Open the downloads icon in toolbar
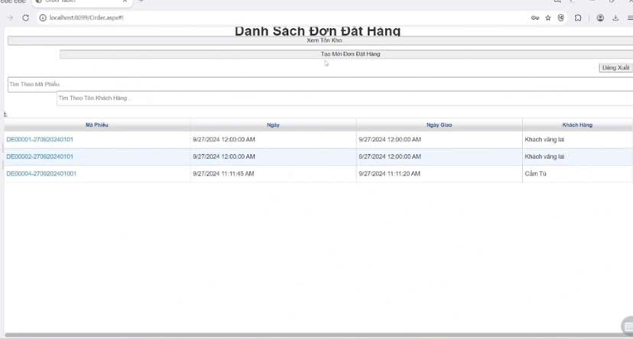633x339 pixels. pyautogui.click(x=615, y=18)
